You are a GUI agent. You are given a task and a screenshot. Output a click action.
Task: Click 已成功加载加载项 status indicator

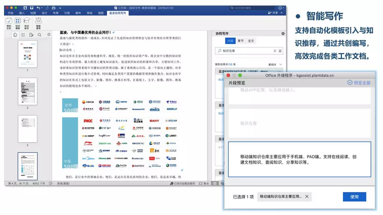point(183,183)
